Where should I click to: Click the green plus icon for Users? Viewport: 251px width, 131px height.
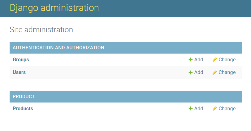click(190, 72)
